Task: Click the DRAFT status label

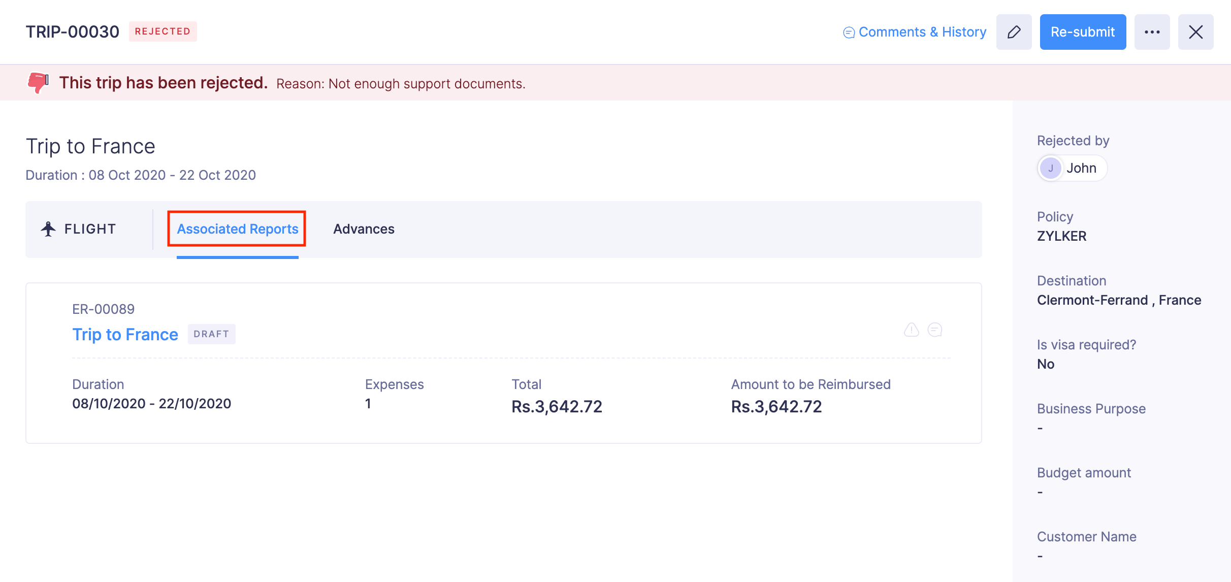Action: [211, 334]
